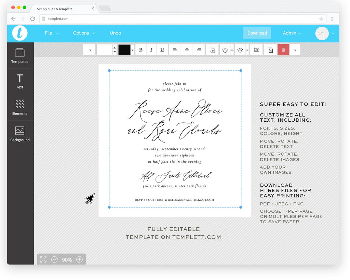Zoom in with the plus icon
The image size is (350, 280).
point(79,259)
